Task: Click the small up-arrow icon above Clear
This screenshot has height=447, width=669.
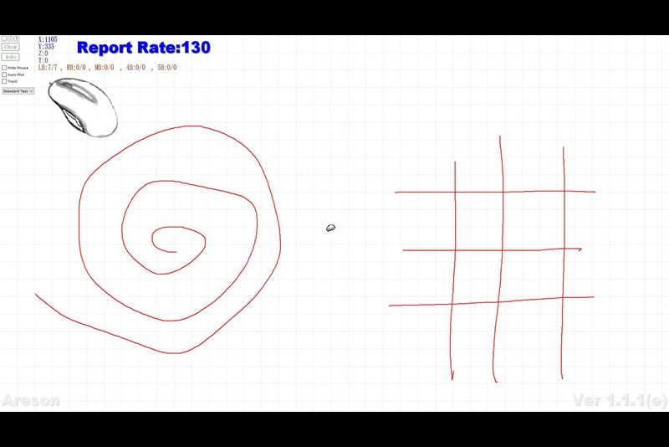Action: [17, 39]
